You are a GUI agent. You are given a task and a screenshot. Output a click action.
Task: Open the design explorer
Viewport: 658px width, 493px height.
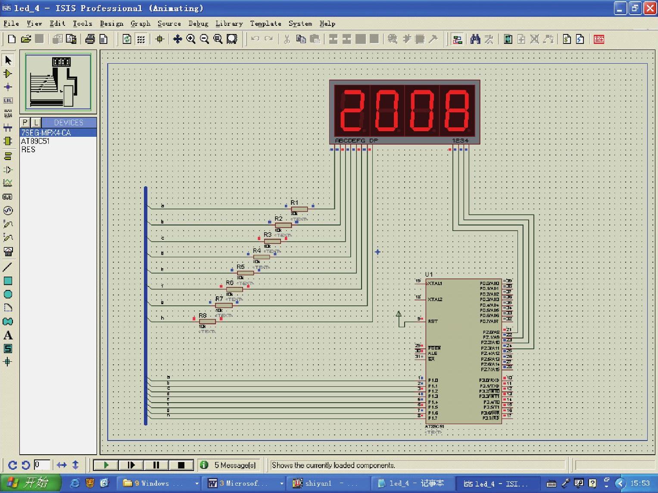point(508,39)
